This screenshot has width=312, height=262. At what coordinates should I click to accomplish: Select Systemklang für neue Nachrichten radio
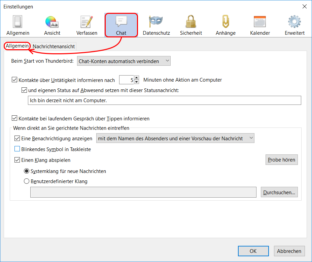tap(27, 171)
